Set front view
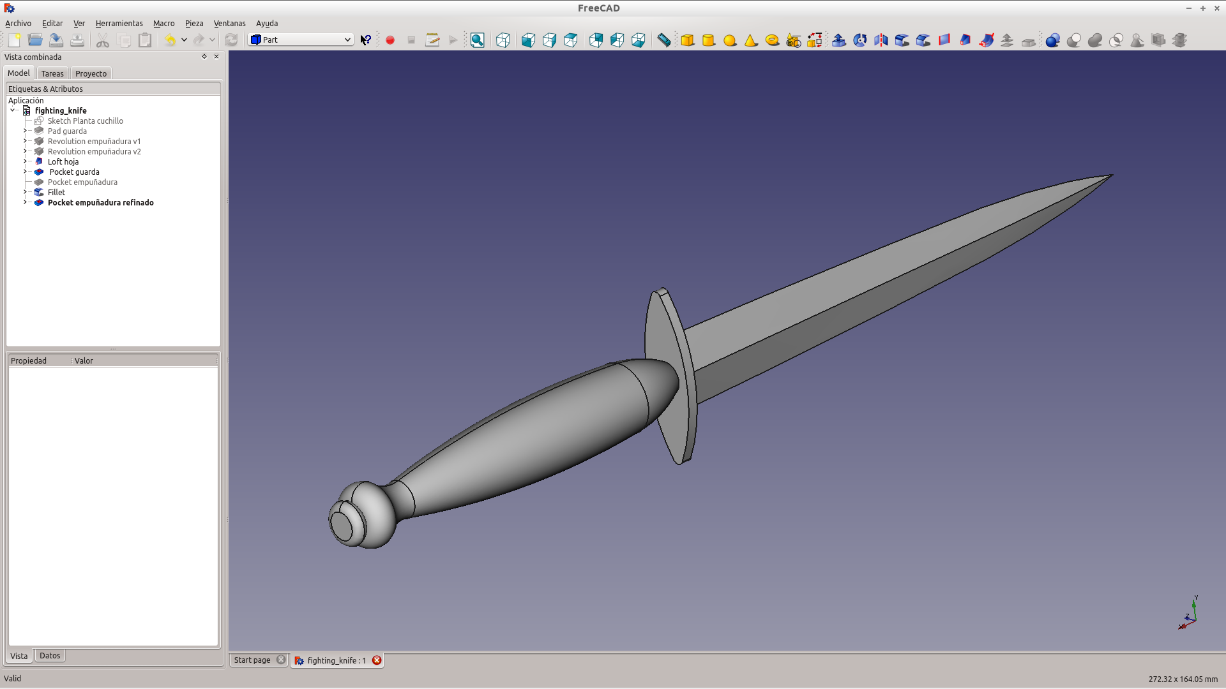 (x=528, y=40)
